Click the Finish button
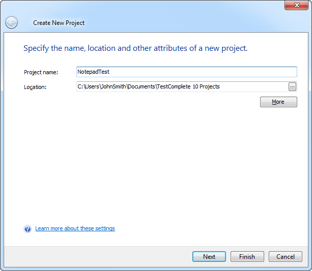Viewport: 312px width, 271px height. (x=247, y=256)
